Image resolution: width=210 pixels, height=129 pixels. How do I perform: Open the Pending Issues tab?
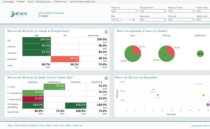[x=43, y=2]
